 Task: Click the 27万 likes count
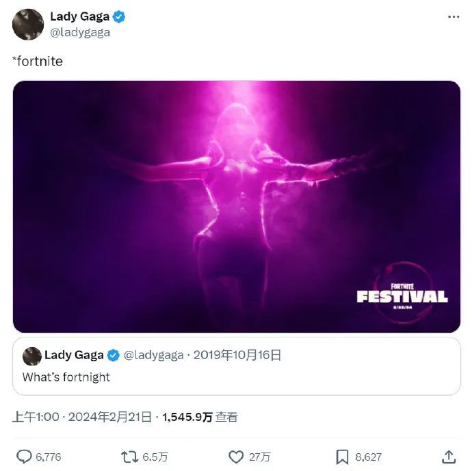click(x=260, y=457)
